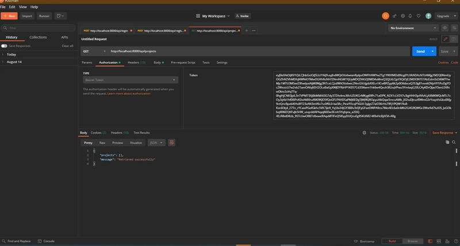
Task: Switch to the POST api/login request tab
Action: coord(108,30)
